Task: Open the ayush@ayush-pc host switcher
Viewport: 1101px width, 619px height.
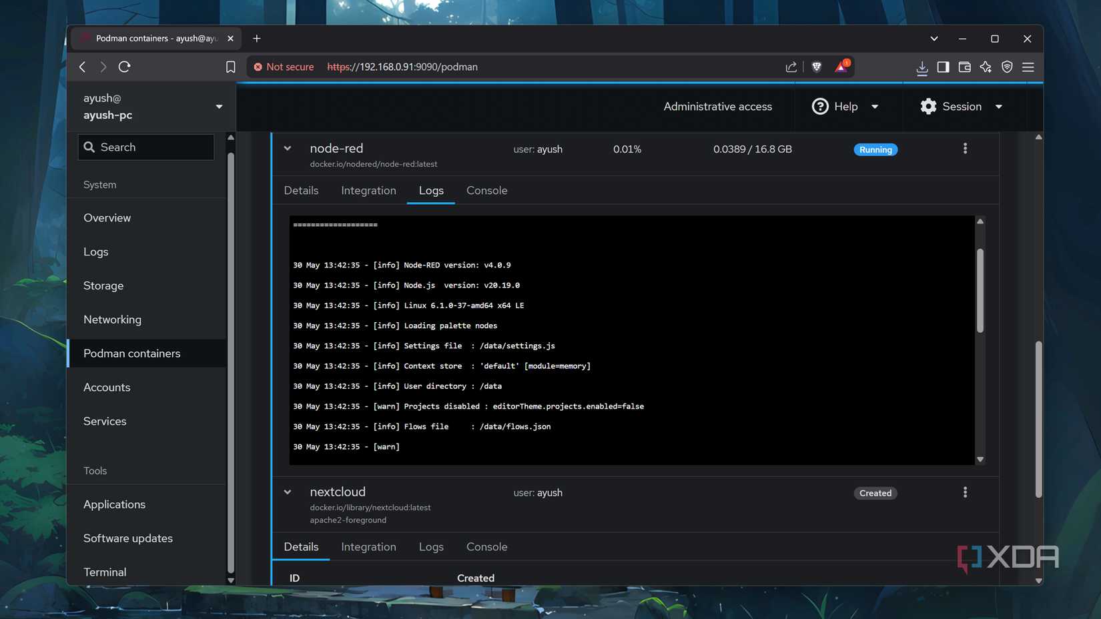Action: pos(152,107)
